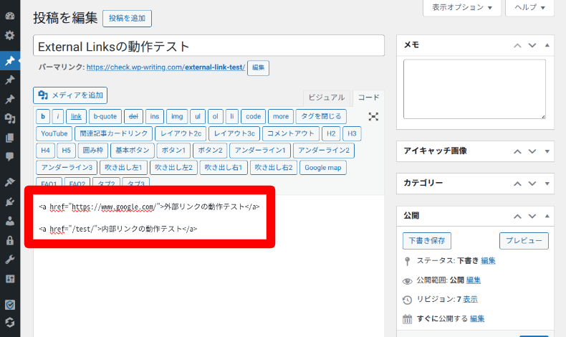Select the active Posts pin icon
566x337 pixels.
tap(10, 60)
